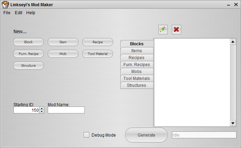Decrease the Starting ID with down arrow

pyautogui.click(x=41, y=112)
